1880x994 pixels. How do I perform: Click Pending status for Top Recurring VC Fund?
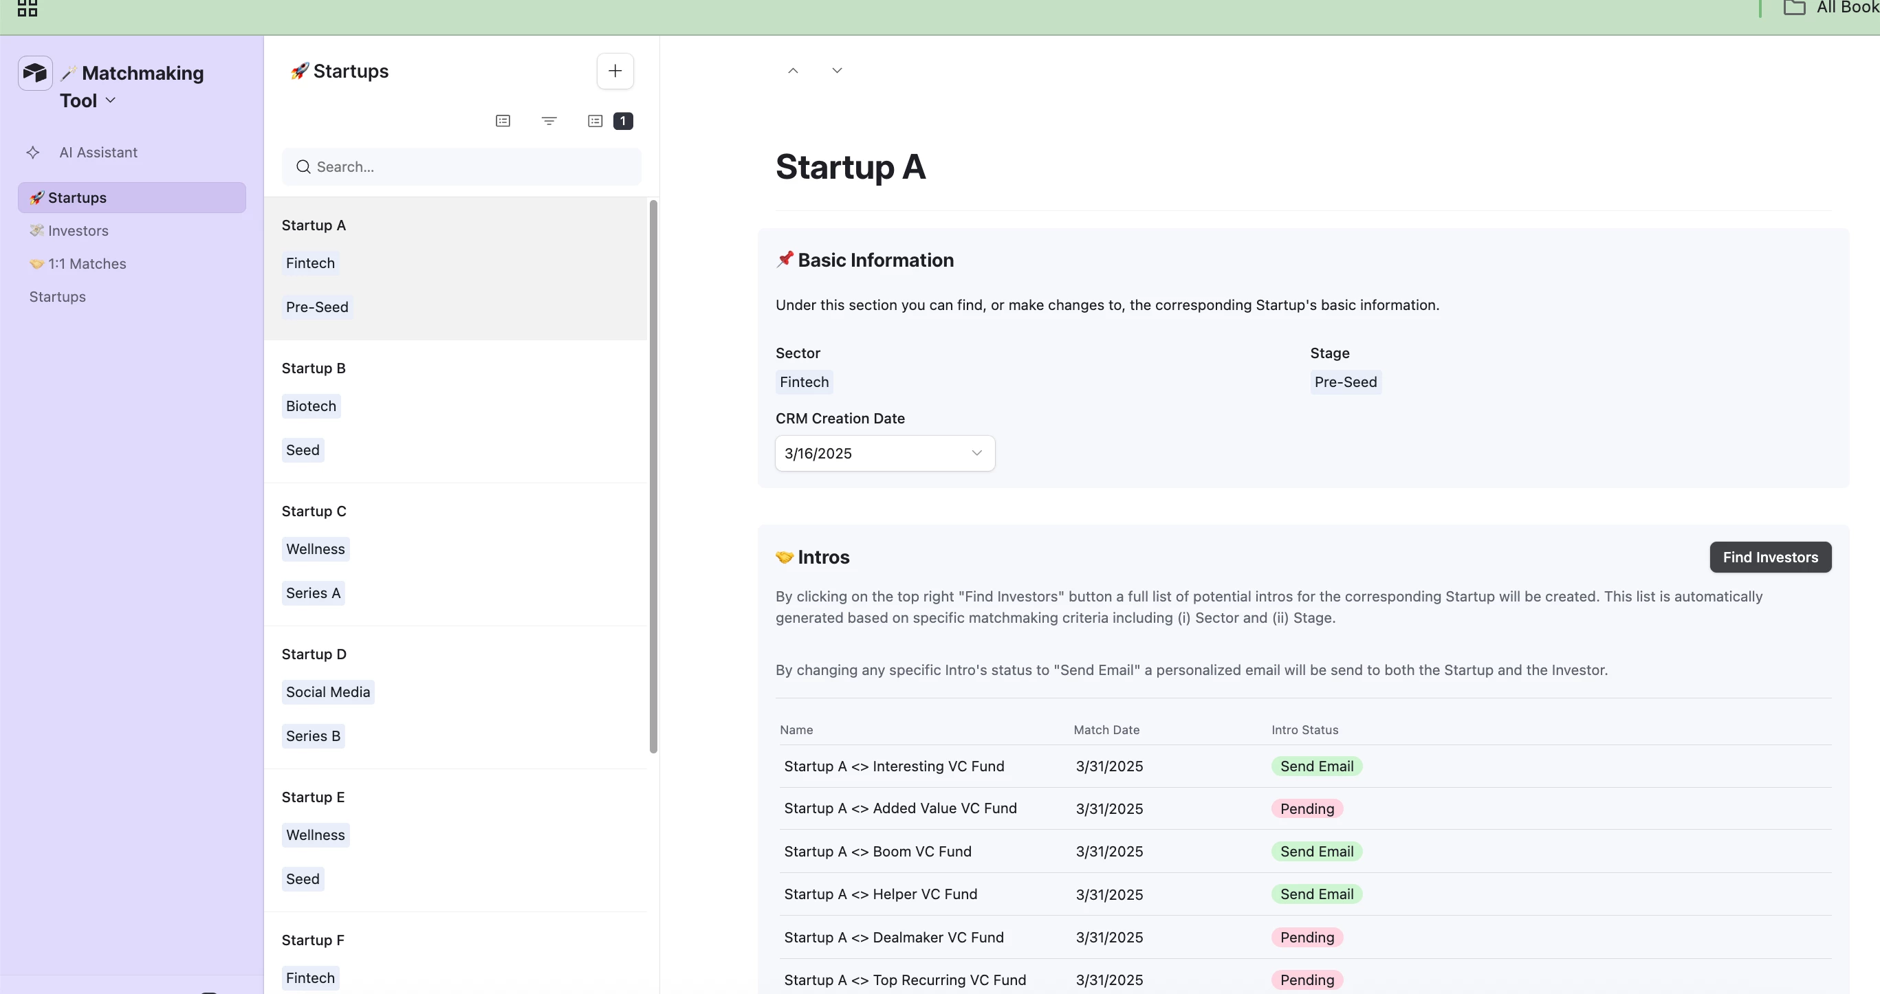coord(1307,980)
